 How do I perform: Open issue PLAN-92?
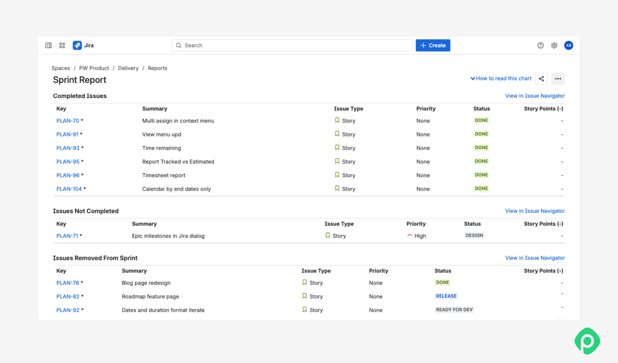click(x=68, y=310)
